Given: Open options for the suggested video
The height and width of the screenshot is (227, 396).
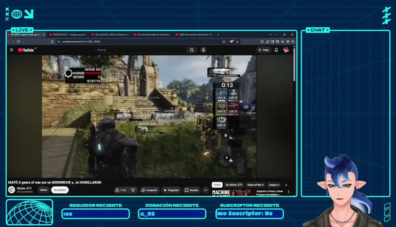Looking at the screenshot, I should tap(288, 192).
